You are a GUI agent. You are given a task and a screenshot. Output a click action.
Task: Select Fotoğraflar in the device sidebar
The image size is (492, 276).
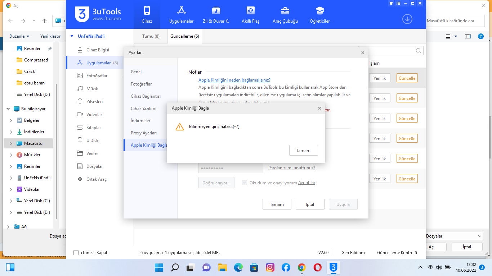pyautogui.click(x=97, y=76)
